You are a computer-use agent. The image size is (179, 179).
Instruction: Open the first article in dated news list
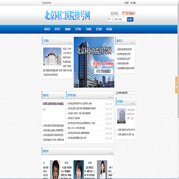point(80,104)
